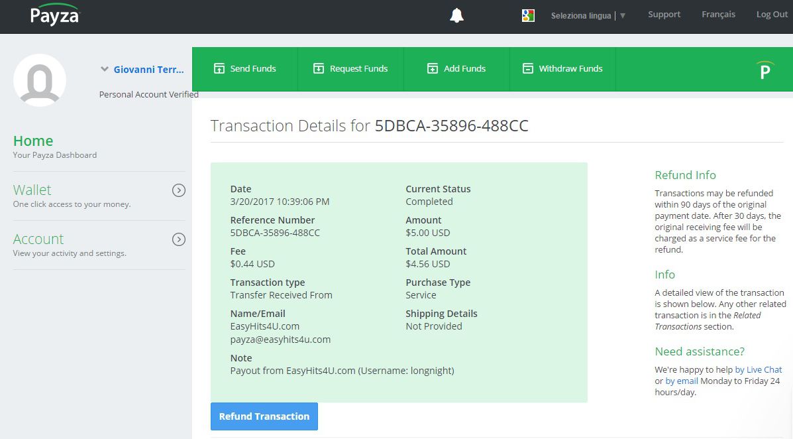Click the Payout from EasyHits4U.com note
Screen dimensions: 793x439
click(x=342, y=371)
